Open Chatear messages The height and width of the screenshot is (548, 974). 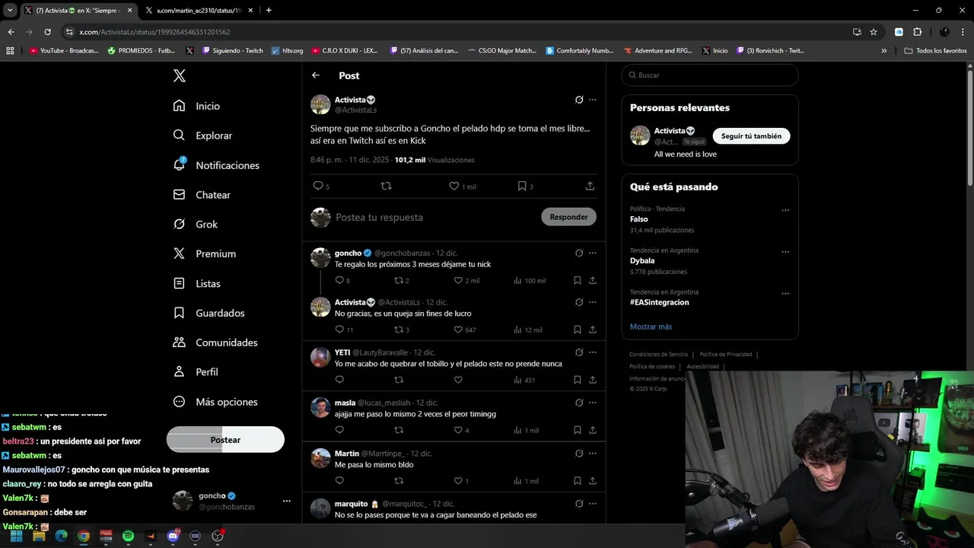click(202, 195)
